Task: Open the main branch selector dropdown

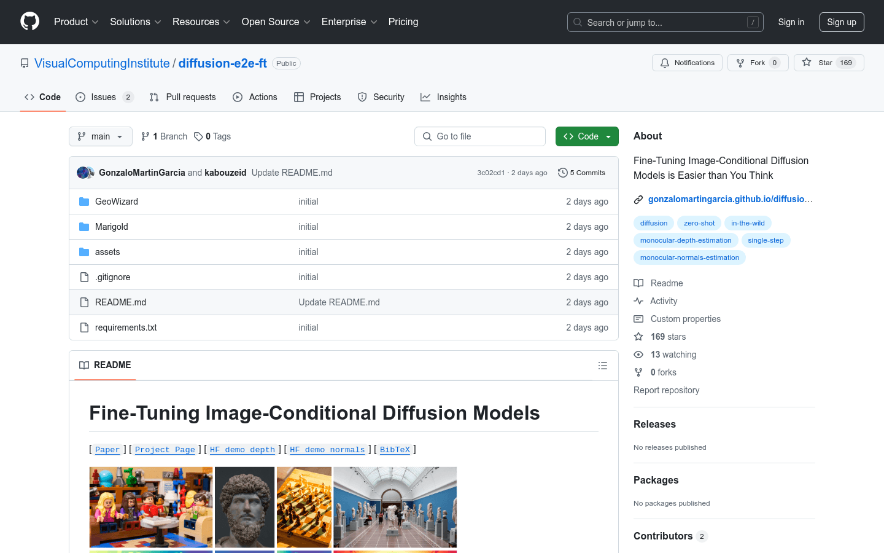Action: [100, 136]
